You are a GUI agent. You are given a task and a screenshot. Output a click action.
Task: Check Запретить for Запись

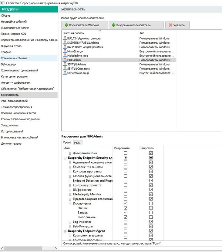point(151,212)
